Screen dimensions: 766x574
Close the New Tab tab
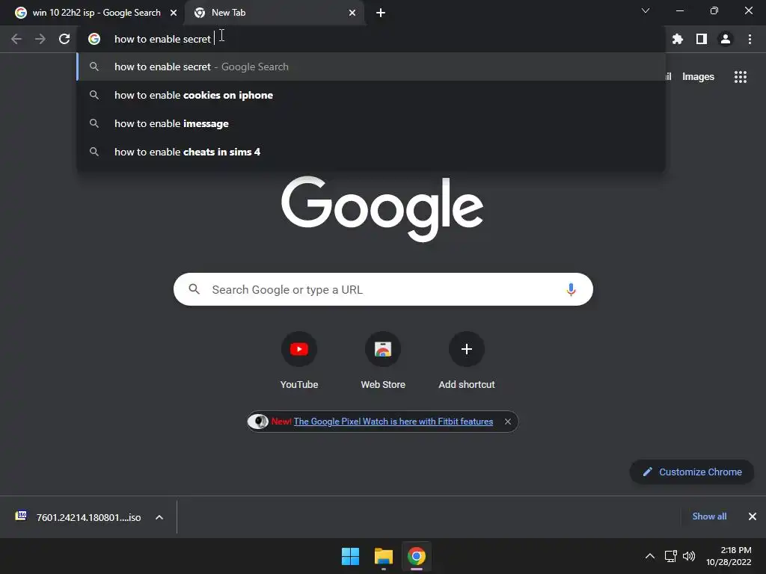click(352, 13)
